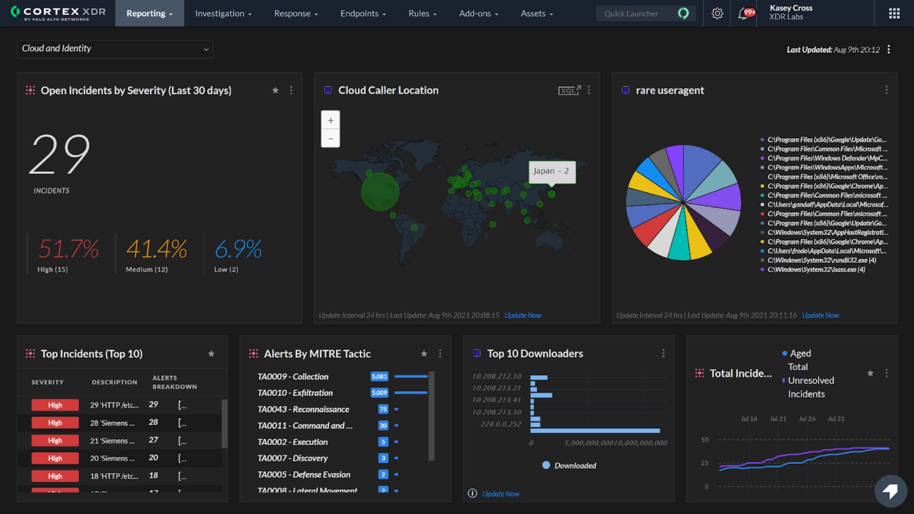Expand the Endpoints menu

[x=363, y=13]
